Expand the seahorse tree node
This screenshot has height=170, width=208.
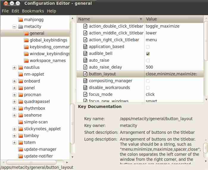(x=14, y=115)
